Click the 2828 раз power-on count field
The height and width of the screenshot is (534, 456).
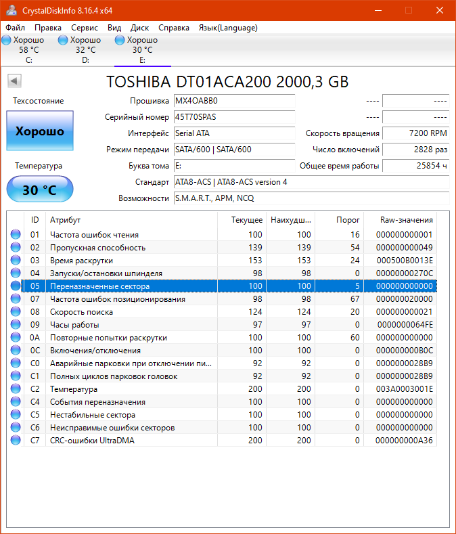[416, 150]
